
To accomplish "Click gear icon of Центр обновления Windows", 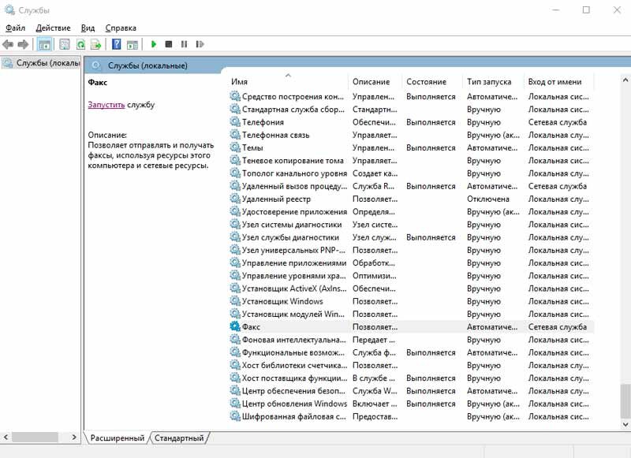I will click(235, 404).
